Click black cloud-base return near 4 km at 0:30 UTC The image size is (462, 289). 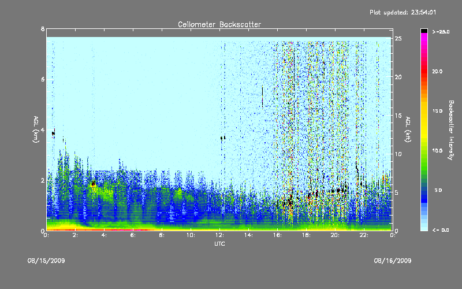[54, 133]
